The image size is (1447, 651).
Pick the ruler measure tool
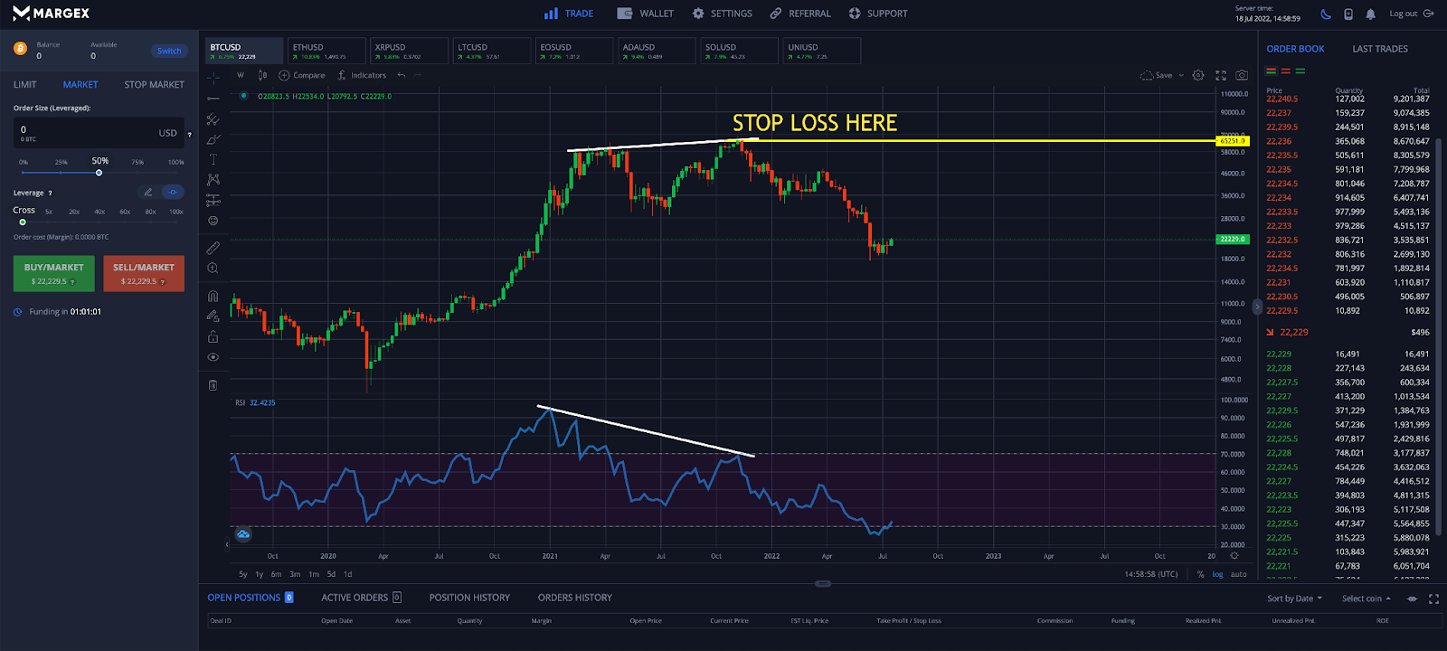coord(213,247)
